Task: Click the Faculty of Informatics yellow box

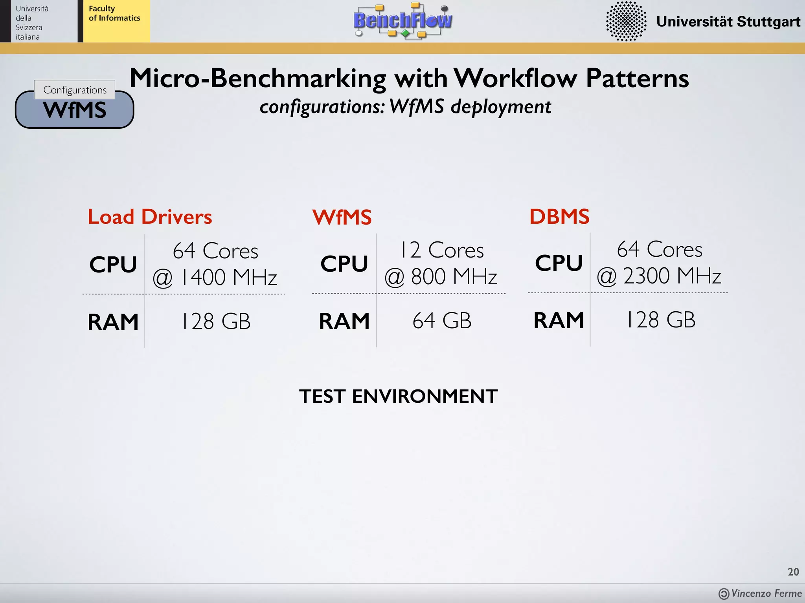Action: click(116, 21)
